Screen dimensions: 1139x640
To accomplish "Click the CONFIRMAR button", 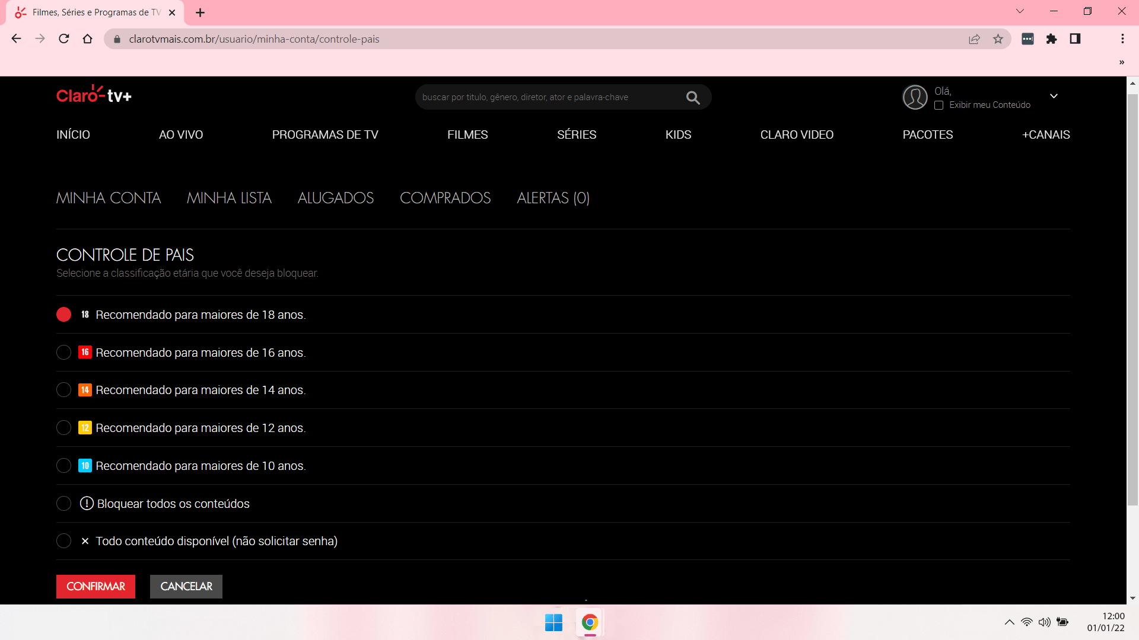I will [96, 587].
